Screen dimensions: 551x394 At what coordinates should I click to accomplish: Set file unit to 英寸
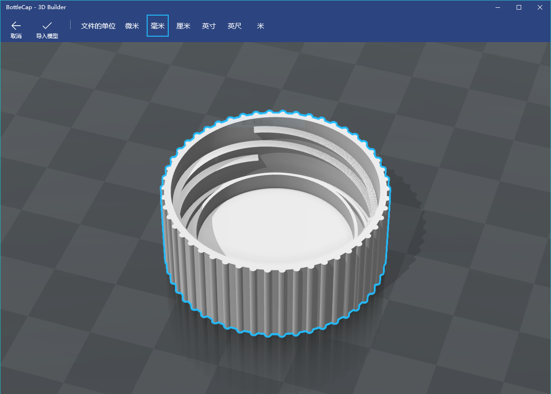tap(209, 26)
